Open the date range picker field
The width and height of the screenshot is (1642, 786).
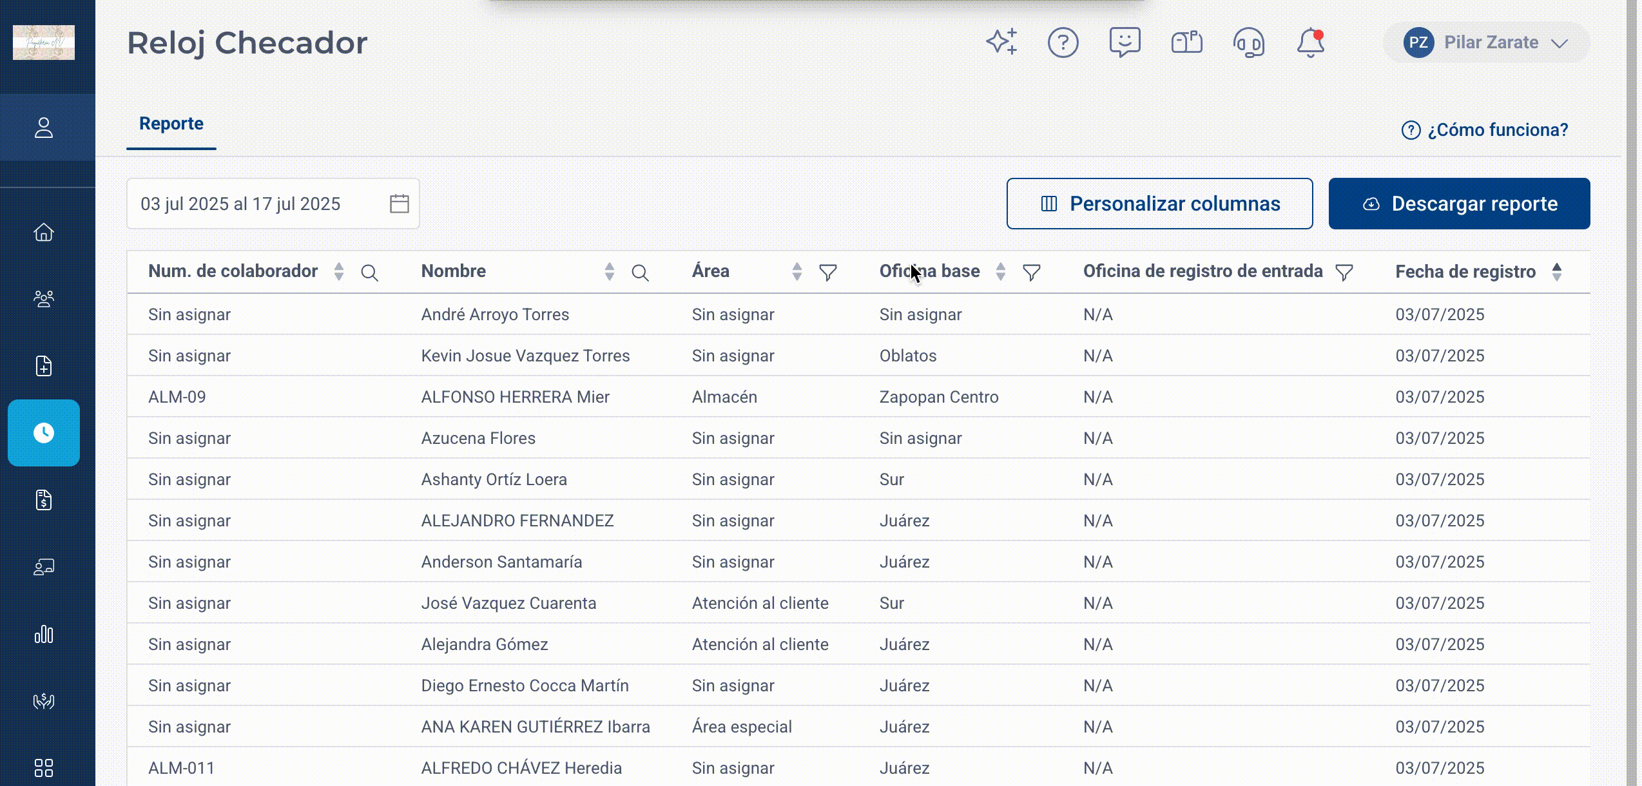(x=273, y=204)
